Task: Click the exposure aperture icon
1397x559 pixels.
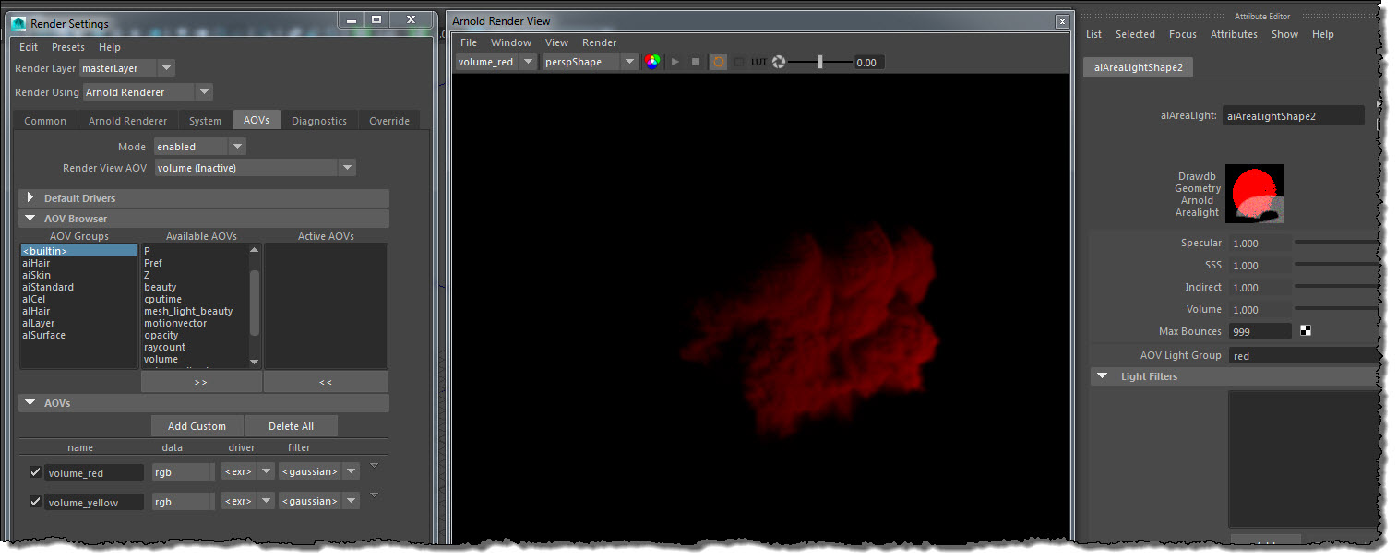Action: point(780,62)
